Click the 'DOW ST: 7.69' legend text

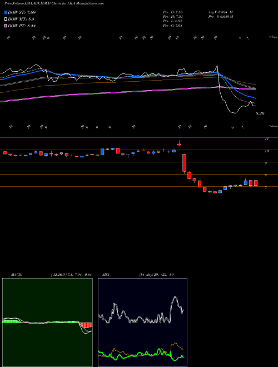point(22,12)
